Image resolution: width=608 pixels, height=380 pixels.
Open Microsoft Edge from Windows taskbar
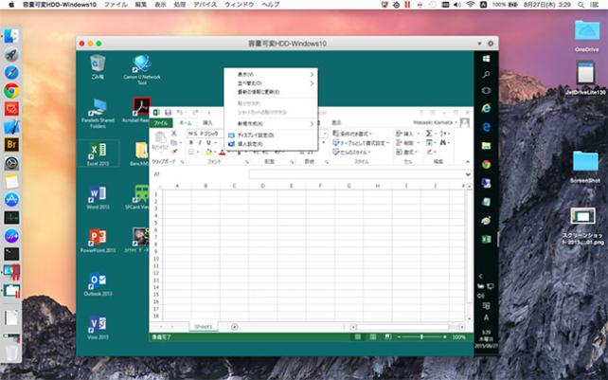click(x=486, y=127)
